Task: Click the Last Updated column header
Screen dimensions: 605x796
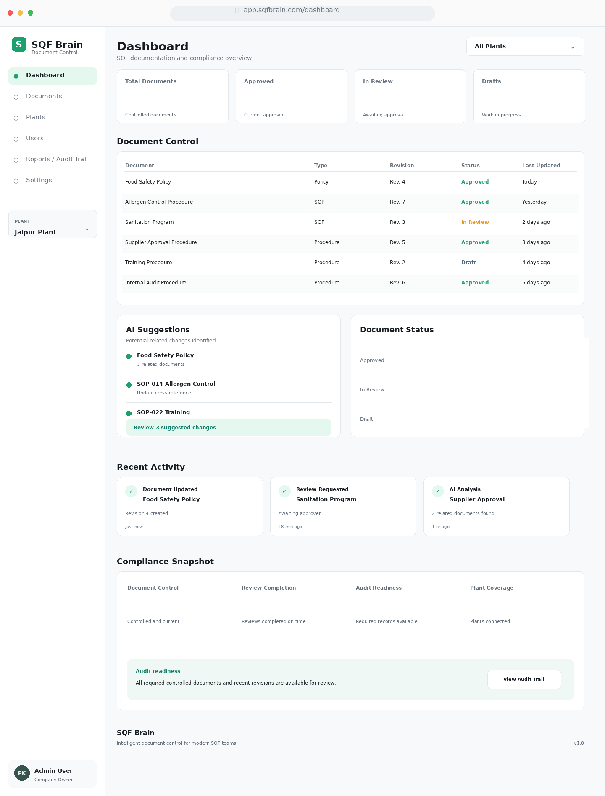Action: pos(541,166)
